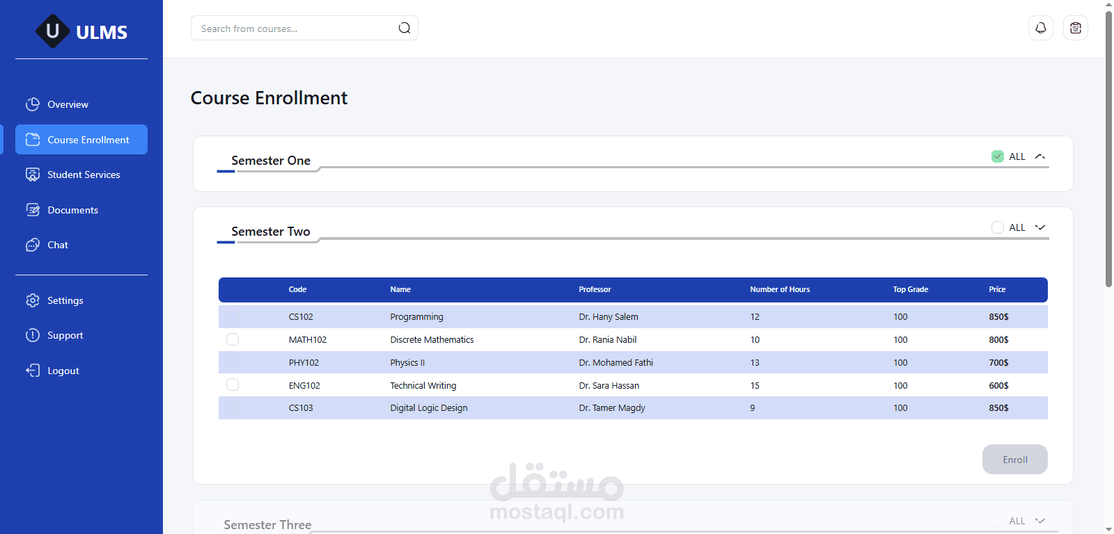This screenshot has height=534, width=1114.
Task: Click the Professor column header
Action: point(595,289)
